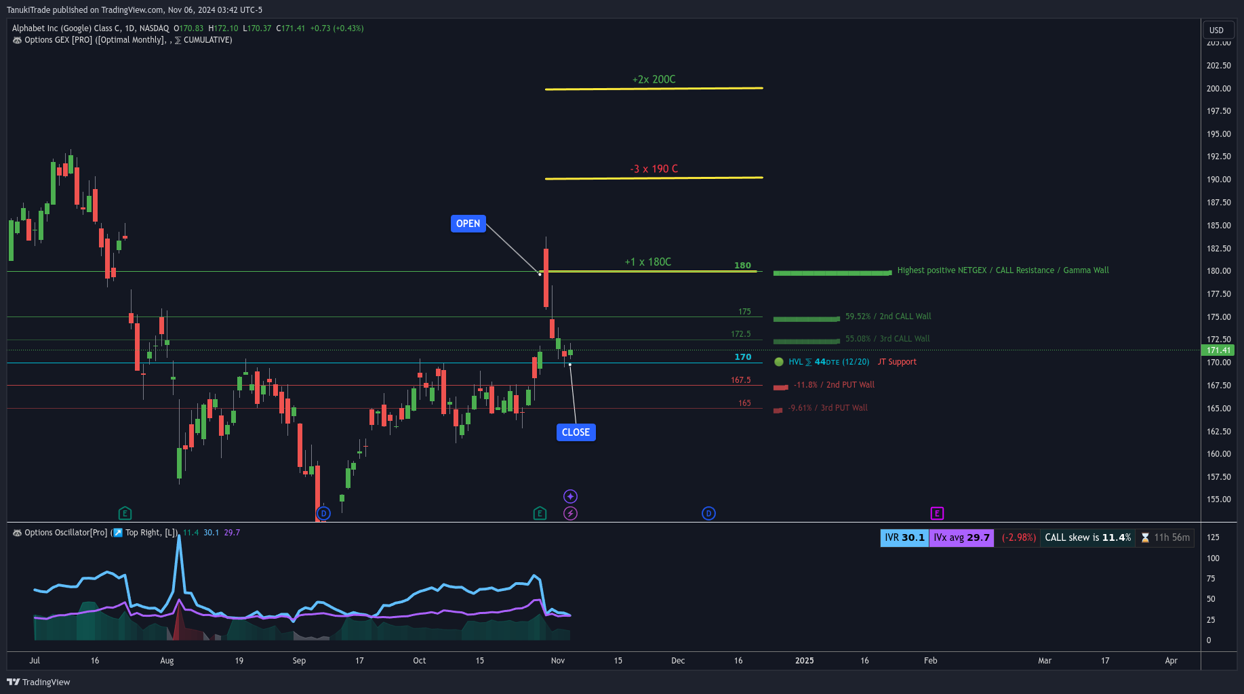The height and width of the screenshot is (694, 1244).
Task: Select the IVR 30.1 badge
Action: tap(904, 538)
